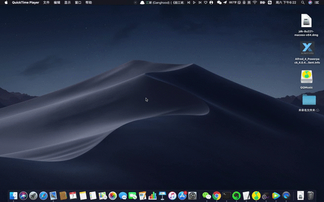The width and height of the screenshot is (324, 202).
Task: Open Evernote elephant icon in Dock
Action: tap(237, 196)
